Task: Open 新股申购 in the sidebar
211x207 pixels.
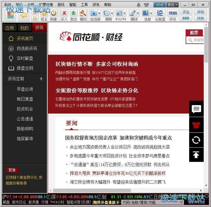Action: point(25,129)
